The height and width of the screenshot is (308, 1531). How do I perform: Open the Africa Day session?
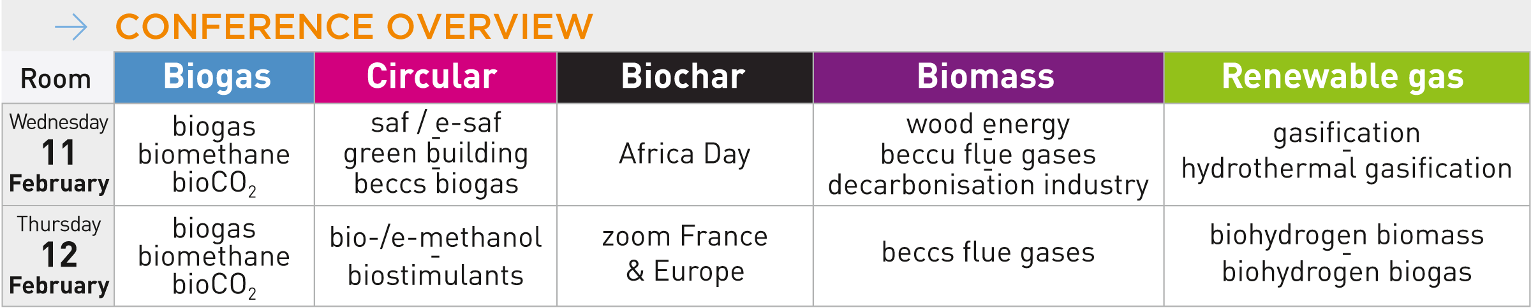[684, 154]
